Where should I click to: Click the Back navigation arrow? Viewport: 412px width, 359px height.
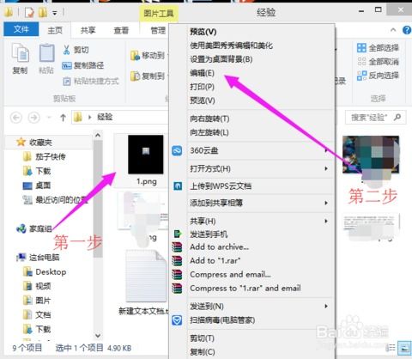[16, 118]
